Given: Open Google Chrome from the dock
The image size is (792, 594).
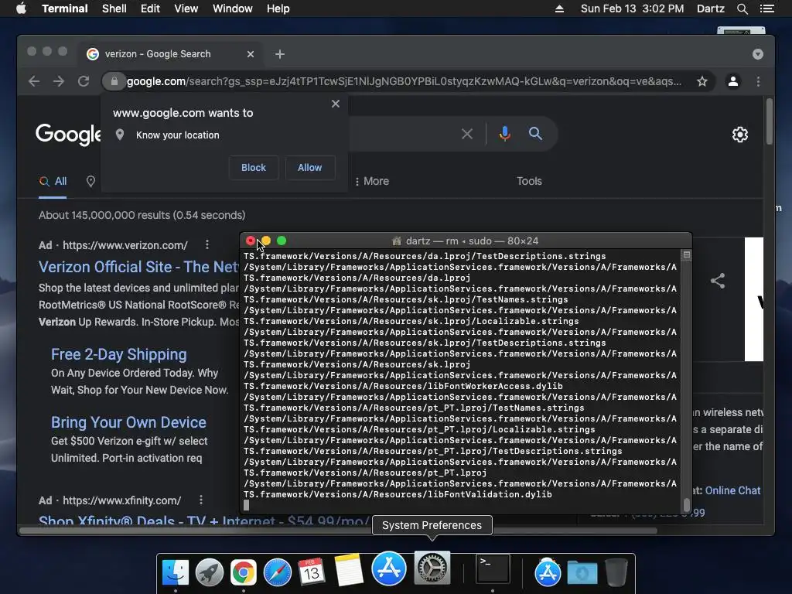Looking at the screenshot, I should coord(243,572).
